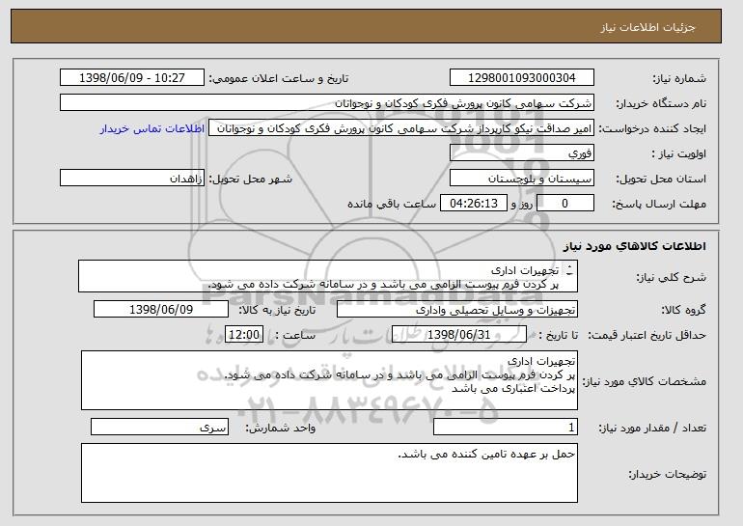Select the اولویت نیاز field showing فوری
Image resolution: width=743 pixels, height=526 pixels.
click(522, 153)
